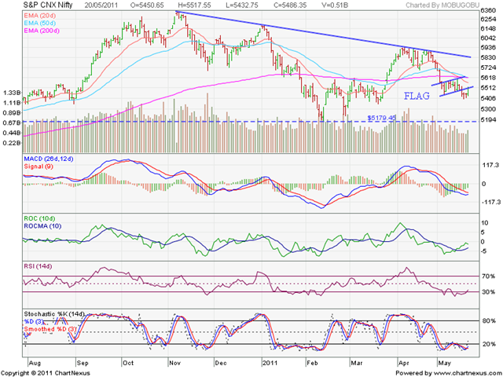Click the high value H=5517.55
This screenshot has height=377, width=503.
coord(194,5)
